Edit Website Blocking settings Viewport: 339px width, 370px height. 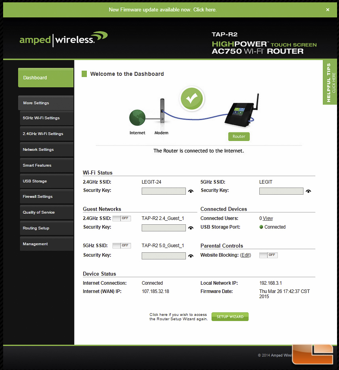click(x=245, y=255)
